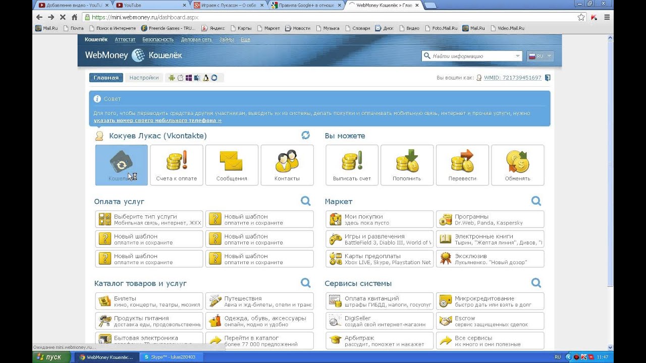Click the Перевести coins tile
The height and width of the screenshot is (363, 646).
(x=462, y=165)
